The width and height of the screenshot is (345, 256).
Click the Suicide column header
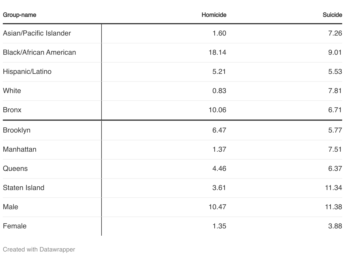click(x=332, y=15)
